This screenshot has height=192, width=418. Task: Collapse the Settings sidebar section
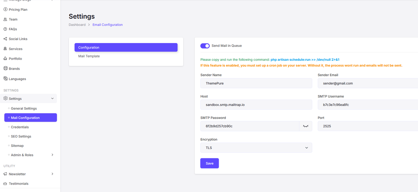pyautogui.click(x=52, y=99)
